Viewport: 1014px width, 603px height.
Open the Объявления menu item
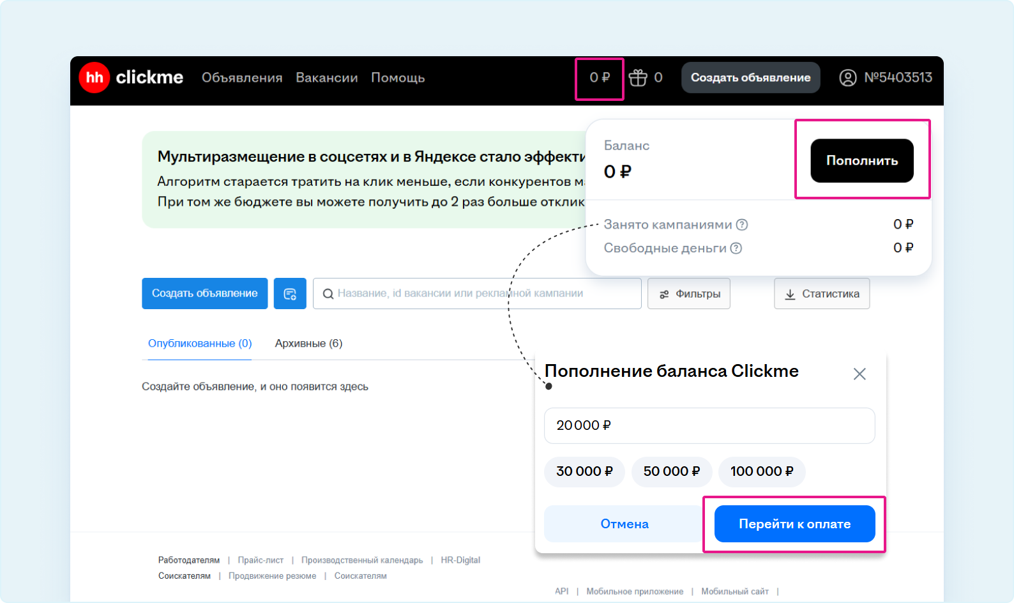coord(242,78)
